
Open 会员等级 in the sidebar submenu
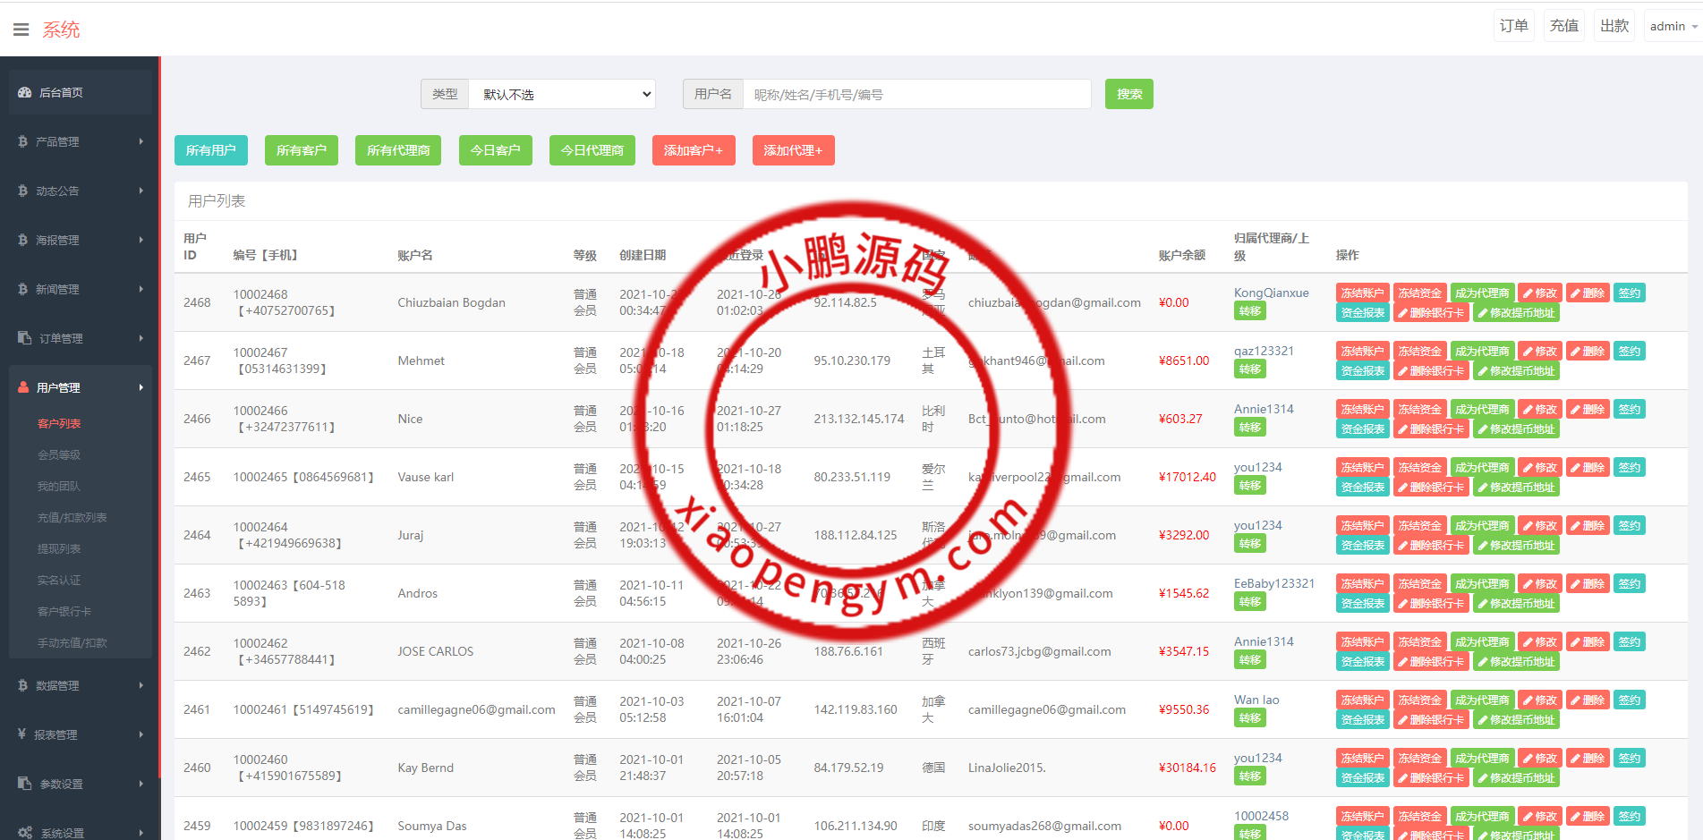point(59,454)
